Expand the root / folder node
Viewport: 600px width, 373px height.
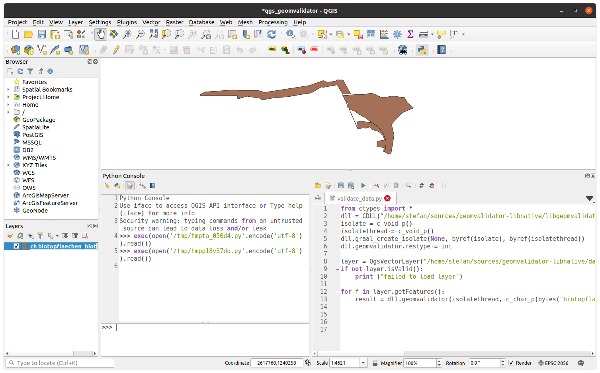[x=8, y=112]
